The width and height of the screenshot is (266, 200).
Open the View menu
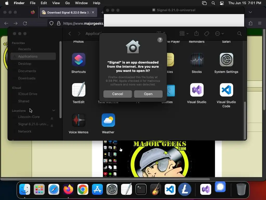click(x=56, y=3)
